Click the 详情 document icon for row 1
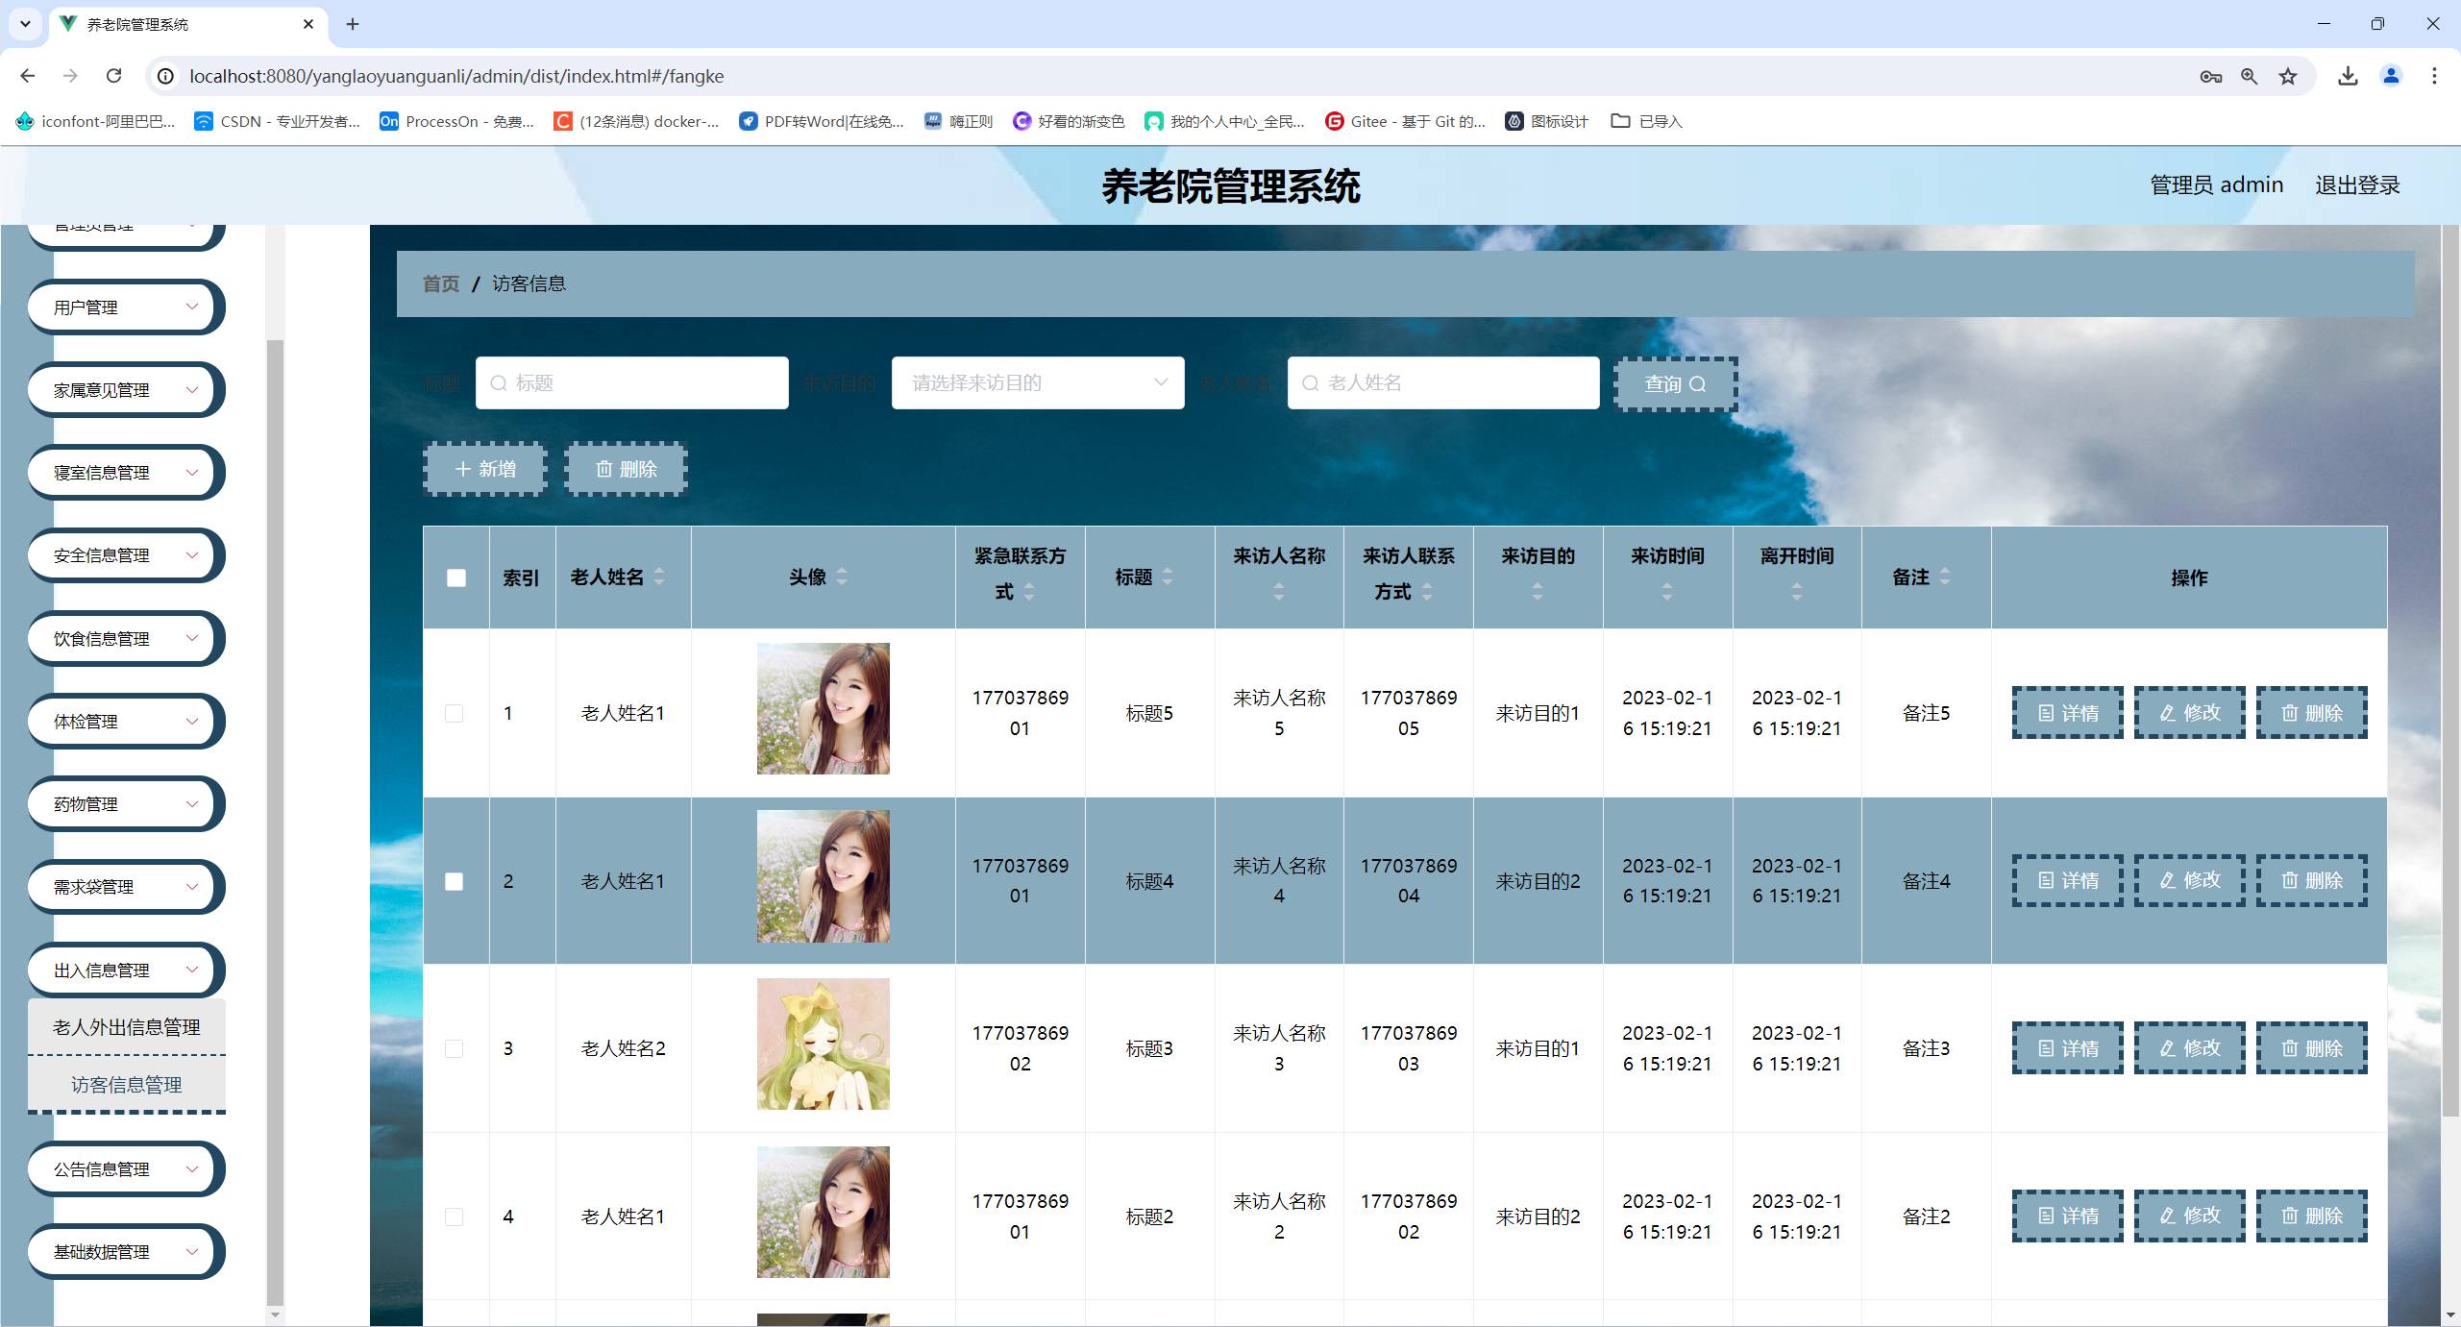 pyautogui.click(x=2045, y=712)
